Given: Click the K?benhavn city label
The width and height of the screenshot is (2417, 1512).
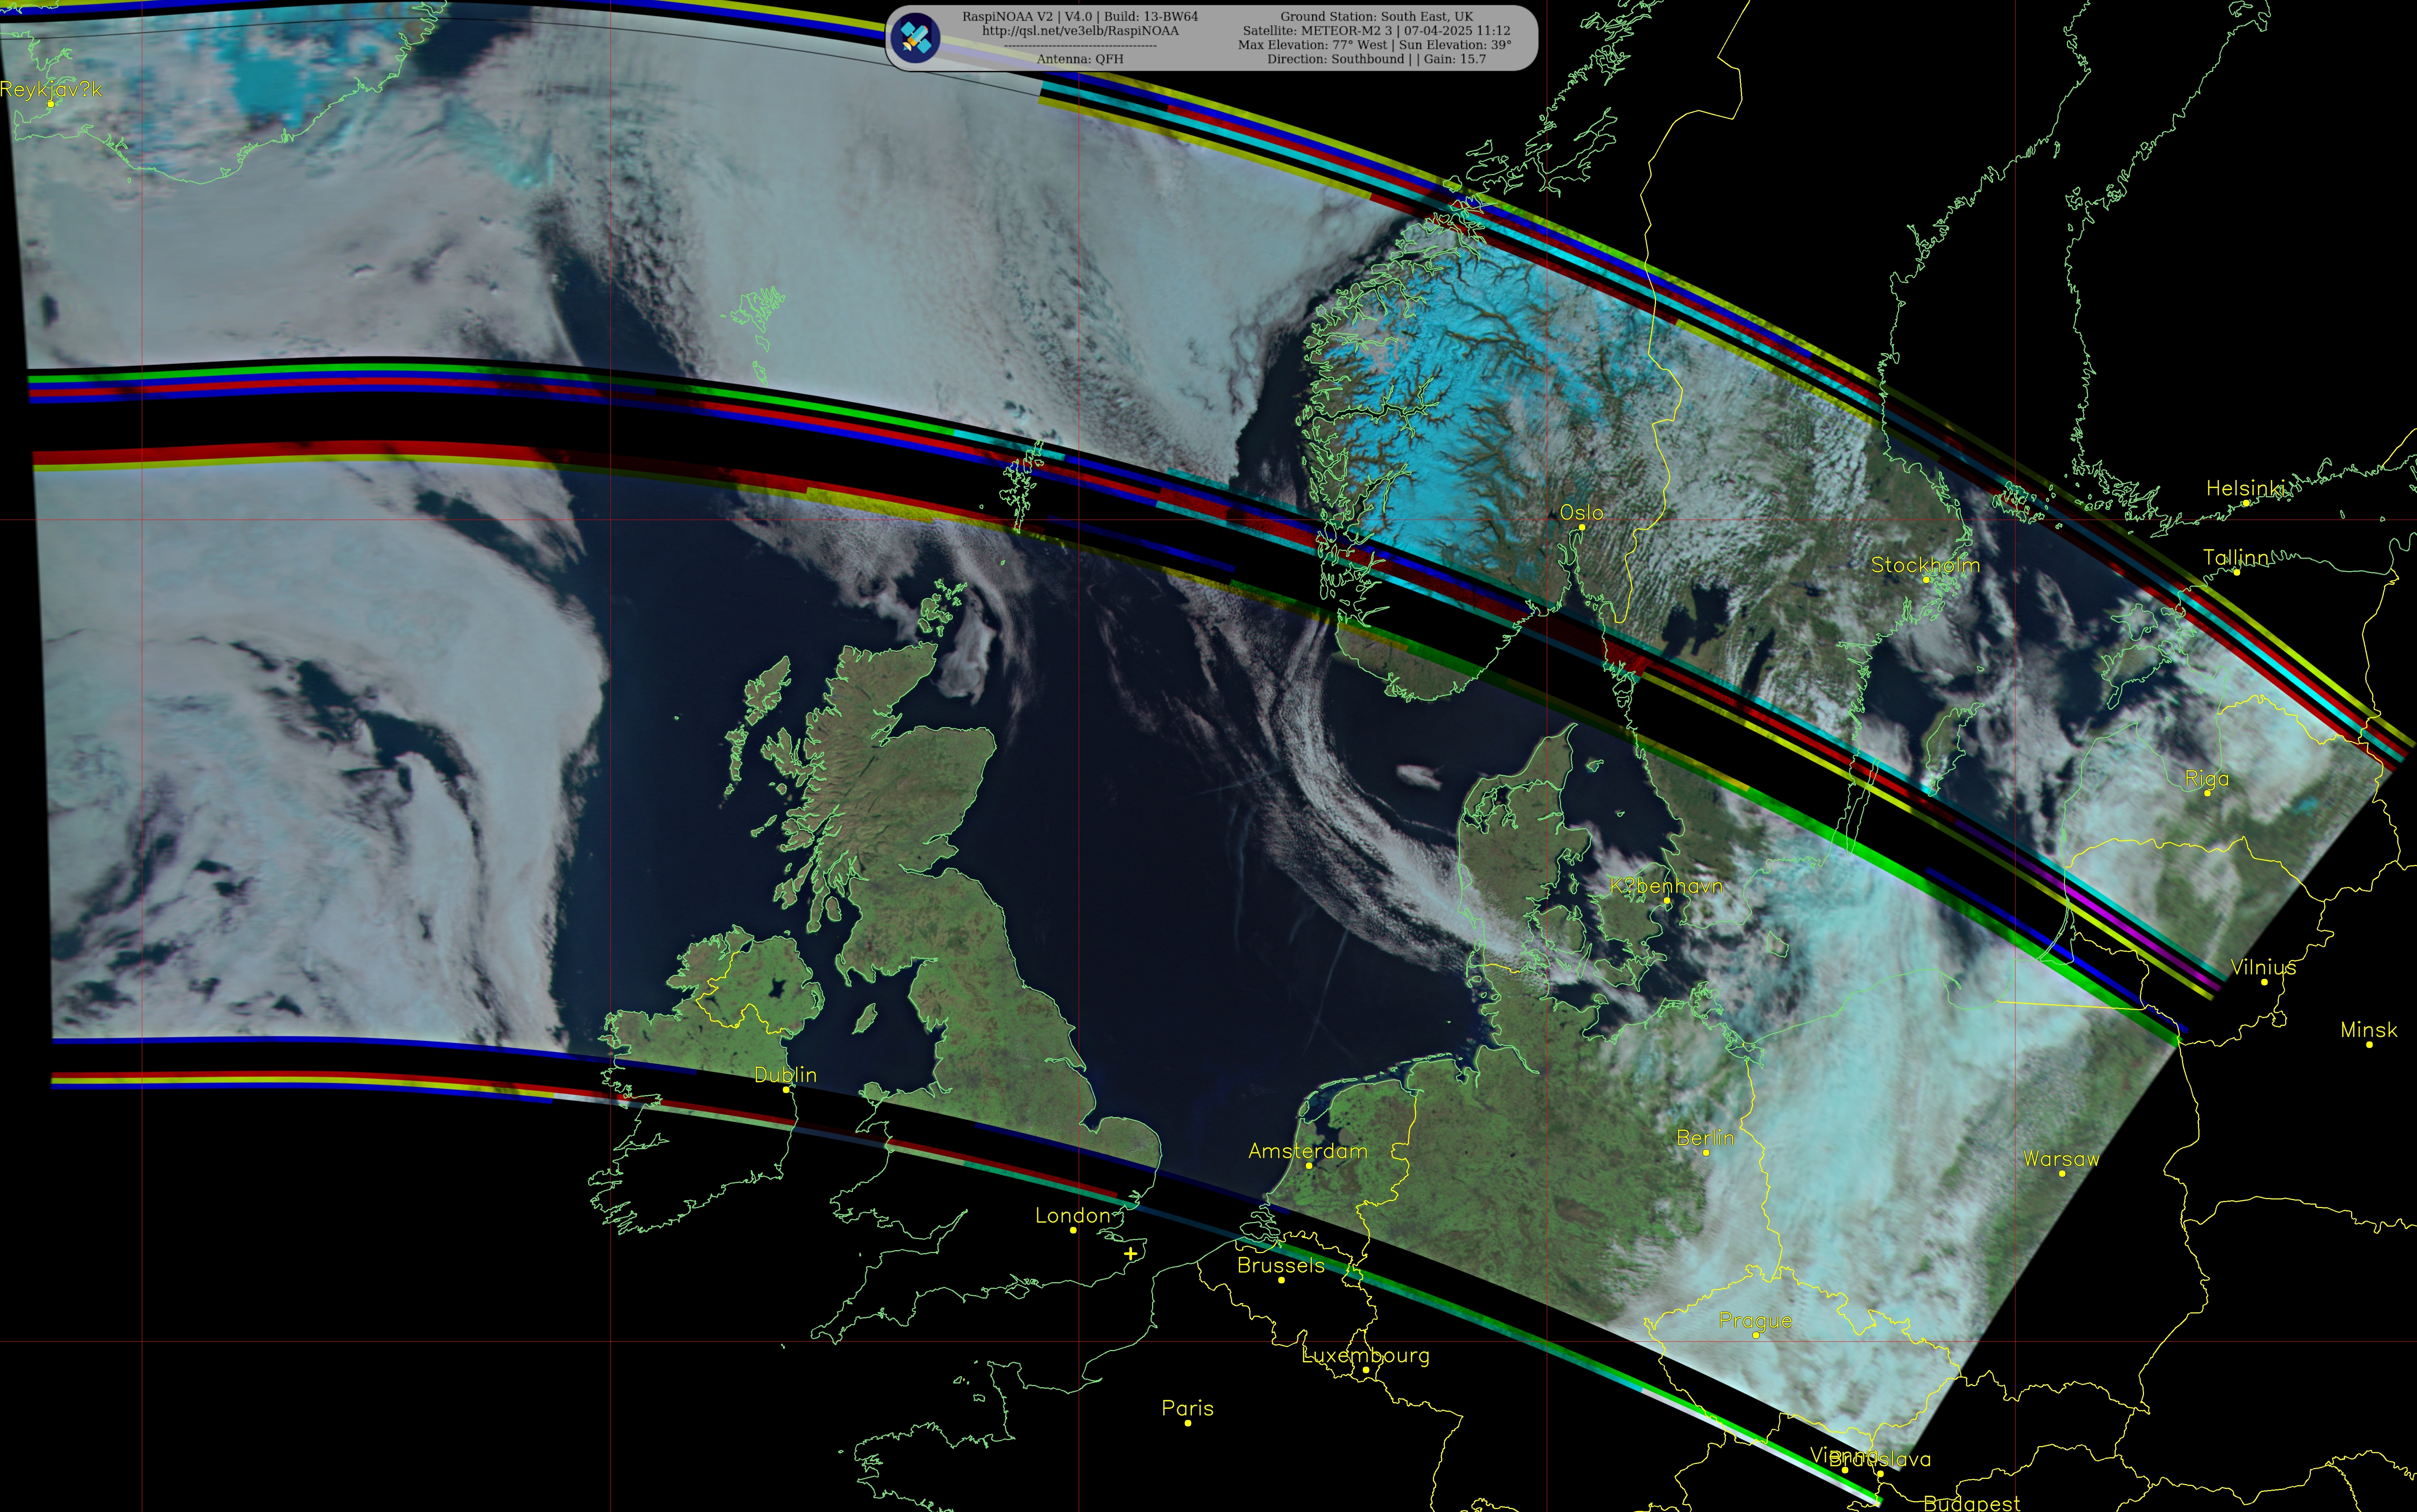Looking at the screenshot, I should (1666, 886).
